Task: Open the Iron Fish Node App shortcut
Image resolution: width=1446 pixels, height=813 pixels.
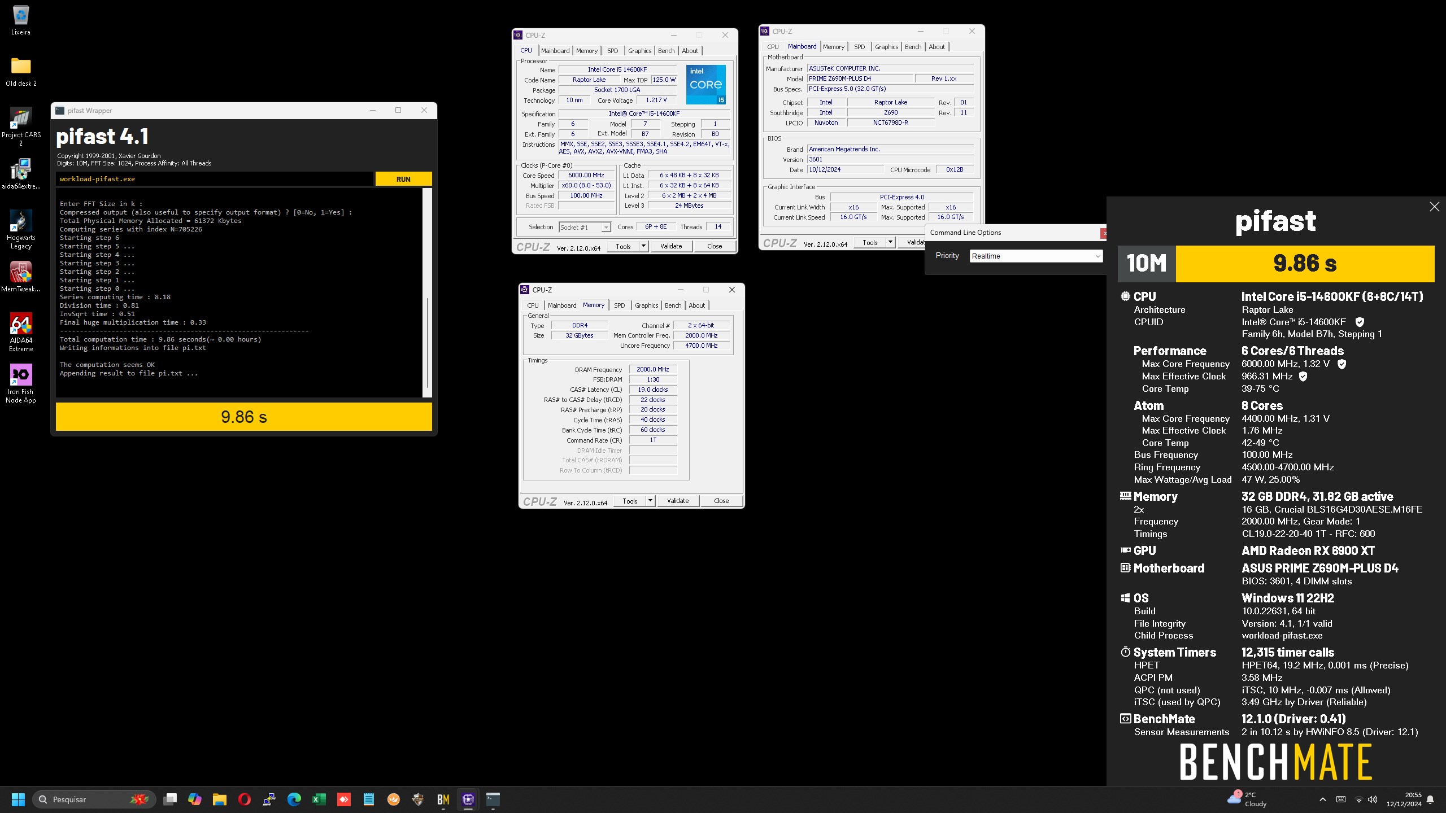Action: 21,383
